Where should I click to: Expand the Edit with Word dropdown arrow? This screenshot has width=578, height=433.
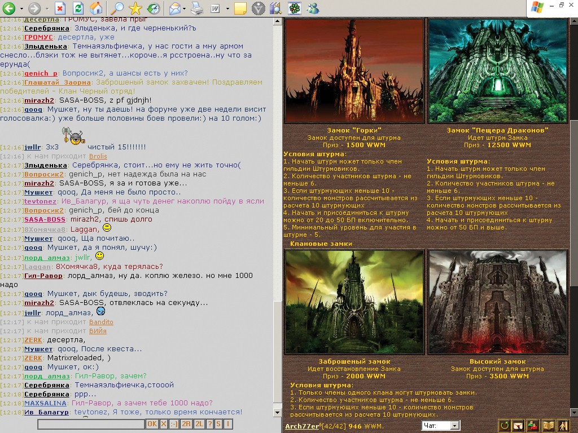click(227, 8)
